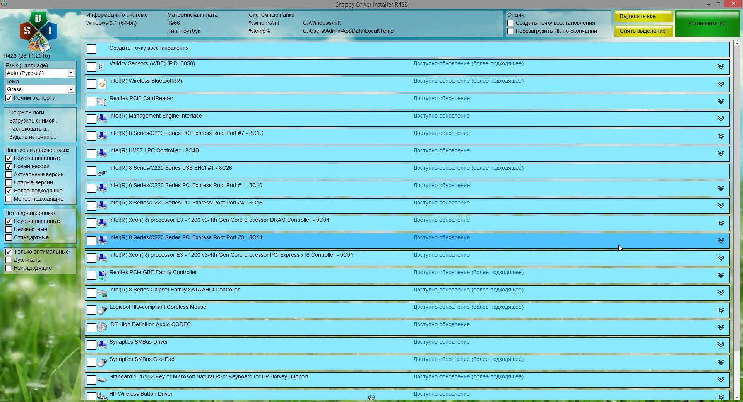Open 'Открыть логи' menu item
Image resolution: width=743 pixels, height=402 pixels.
[x=27, y=112]
